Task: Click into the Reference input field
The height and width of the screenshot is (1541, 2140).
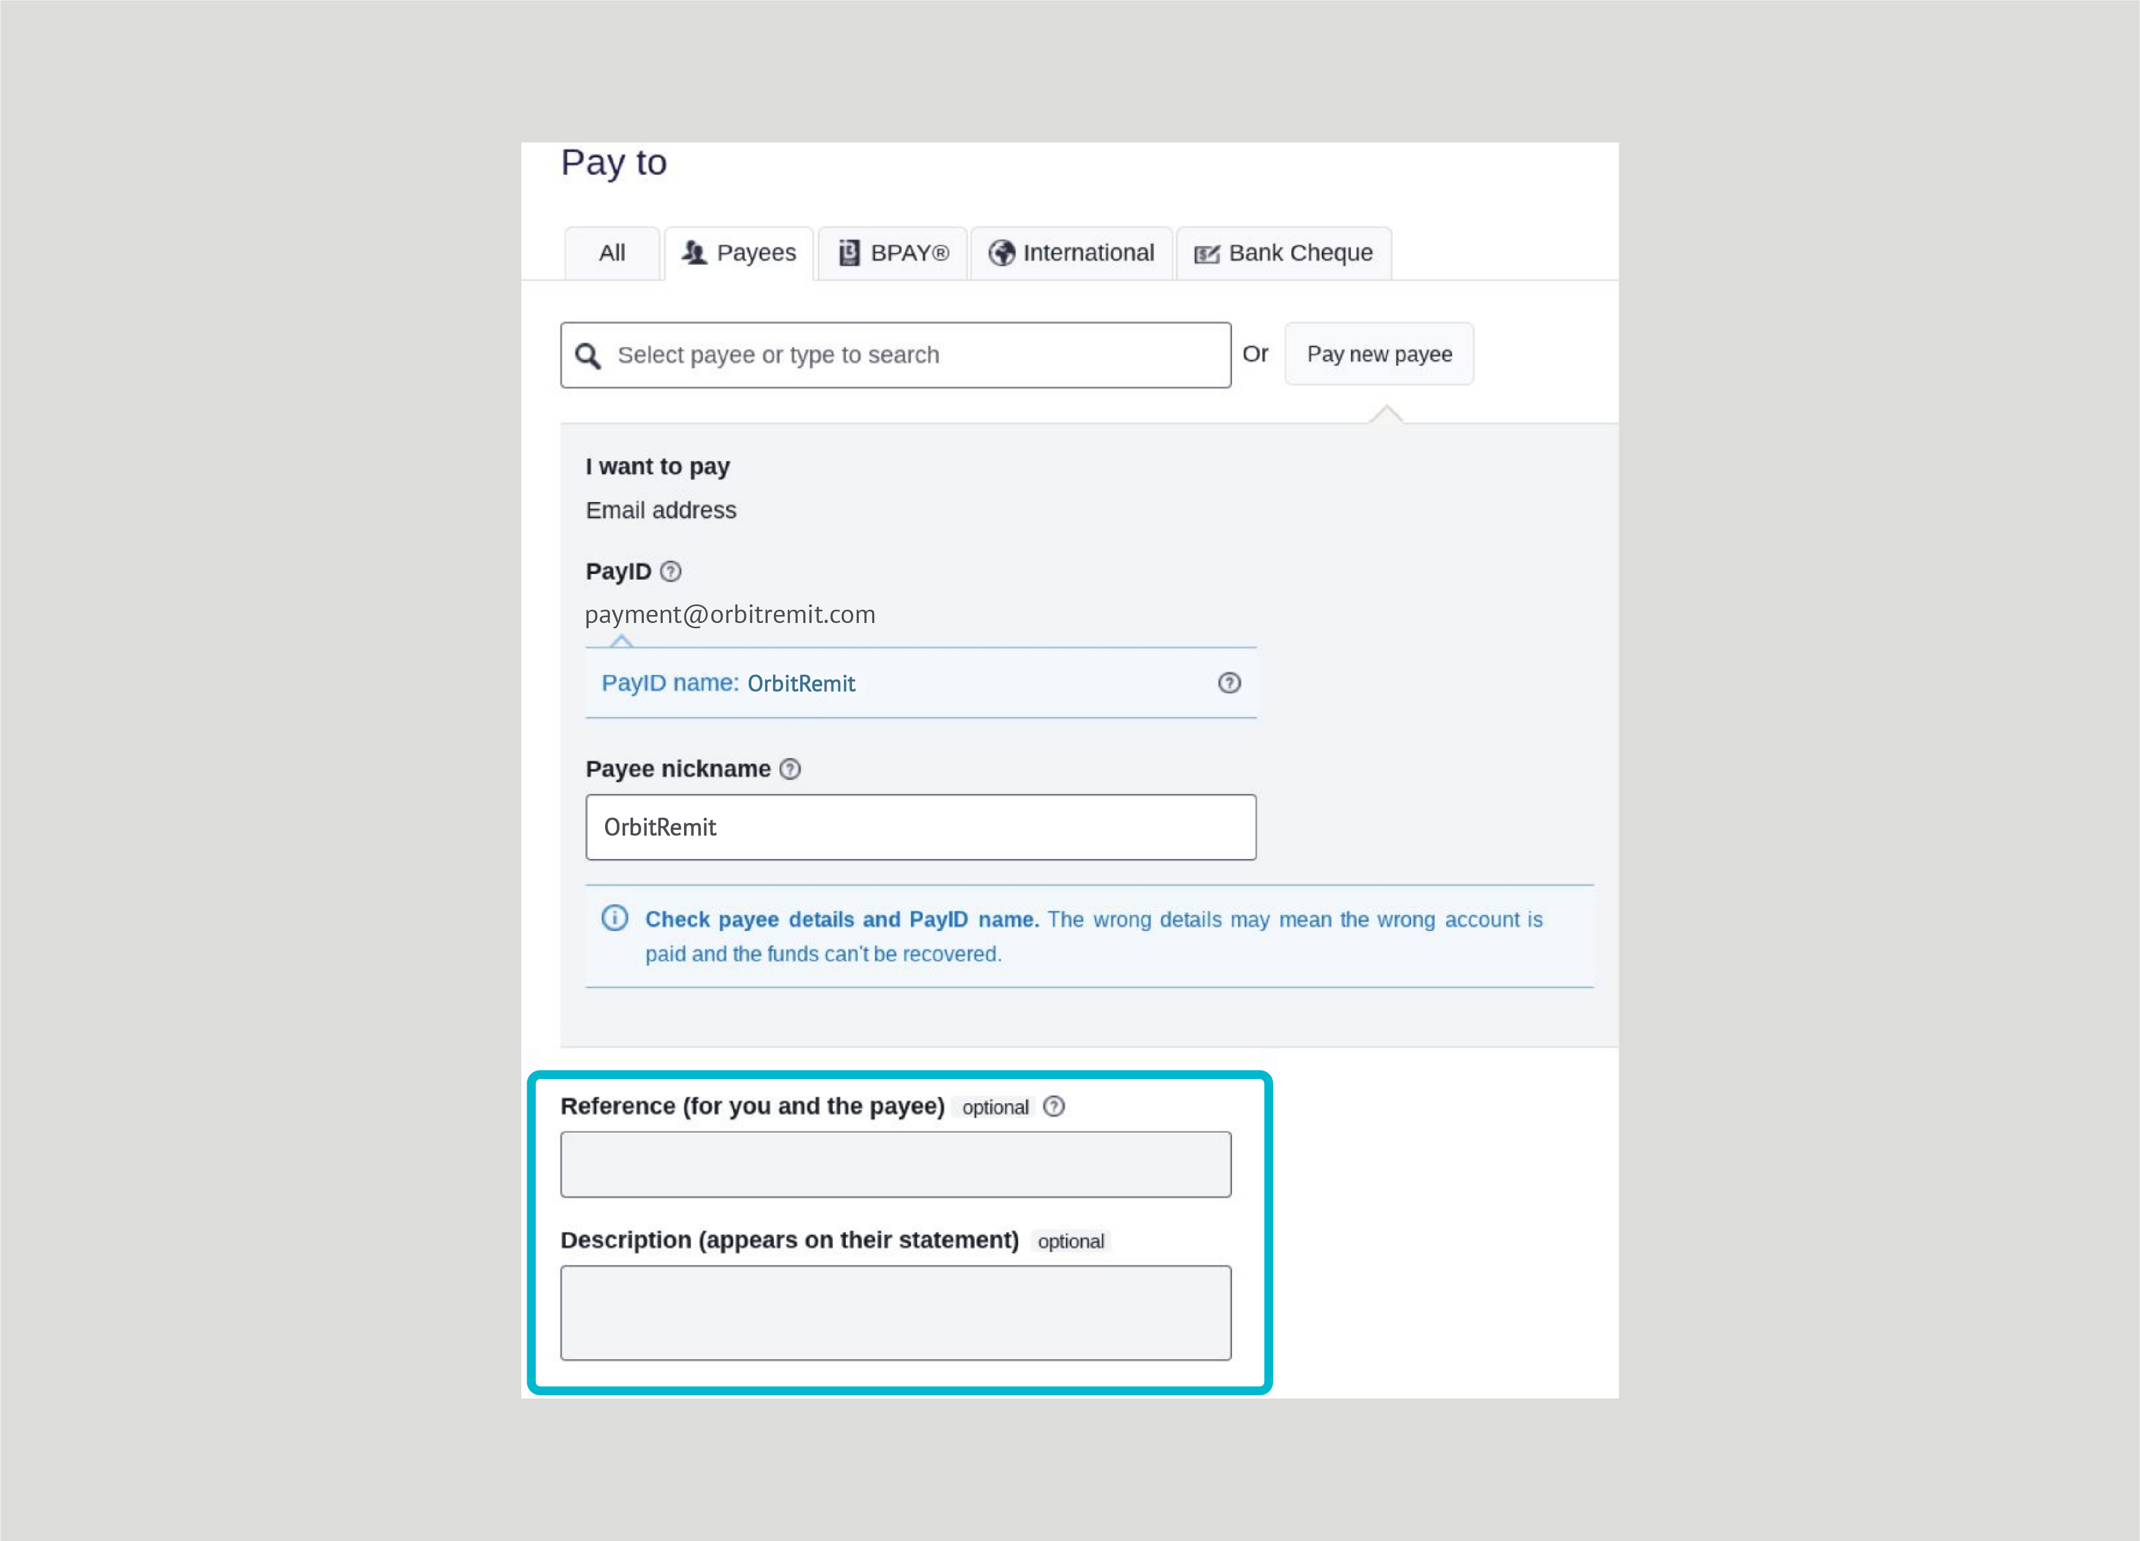Action: tap(895, 1164)
